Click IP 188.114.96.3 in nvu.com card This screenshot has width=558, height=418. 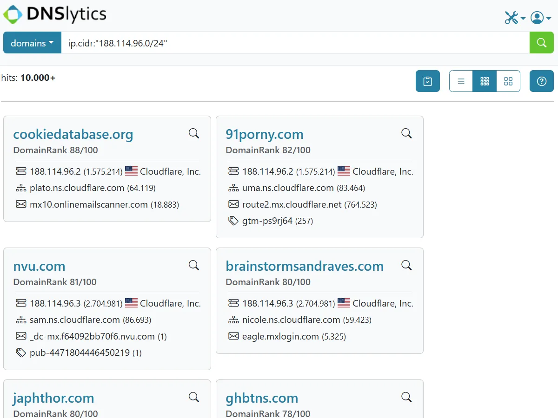tap(55, 303)
